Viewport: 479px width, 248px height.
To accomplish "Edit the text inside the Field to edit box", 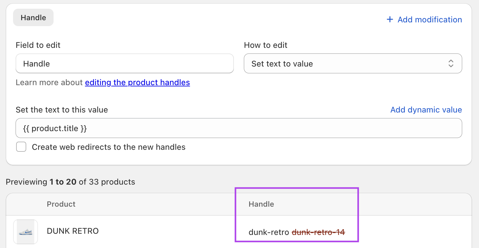I will coord(125,63).
